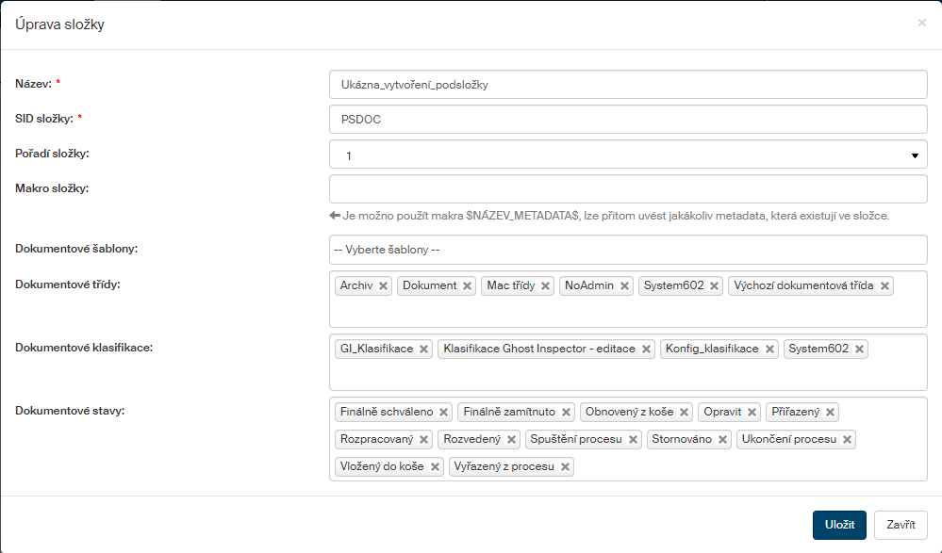The width and height of the screenshot is (942, 553).
Task: Open the Pořadí složky dropdown
Action: click(x=628, y=155)
